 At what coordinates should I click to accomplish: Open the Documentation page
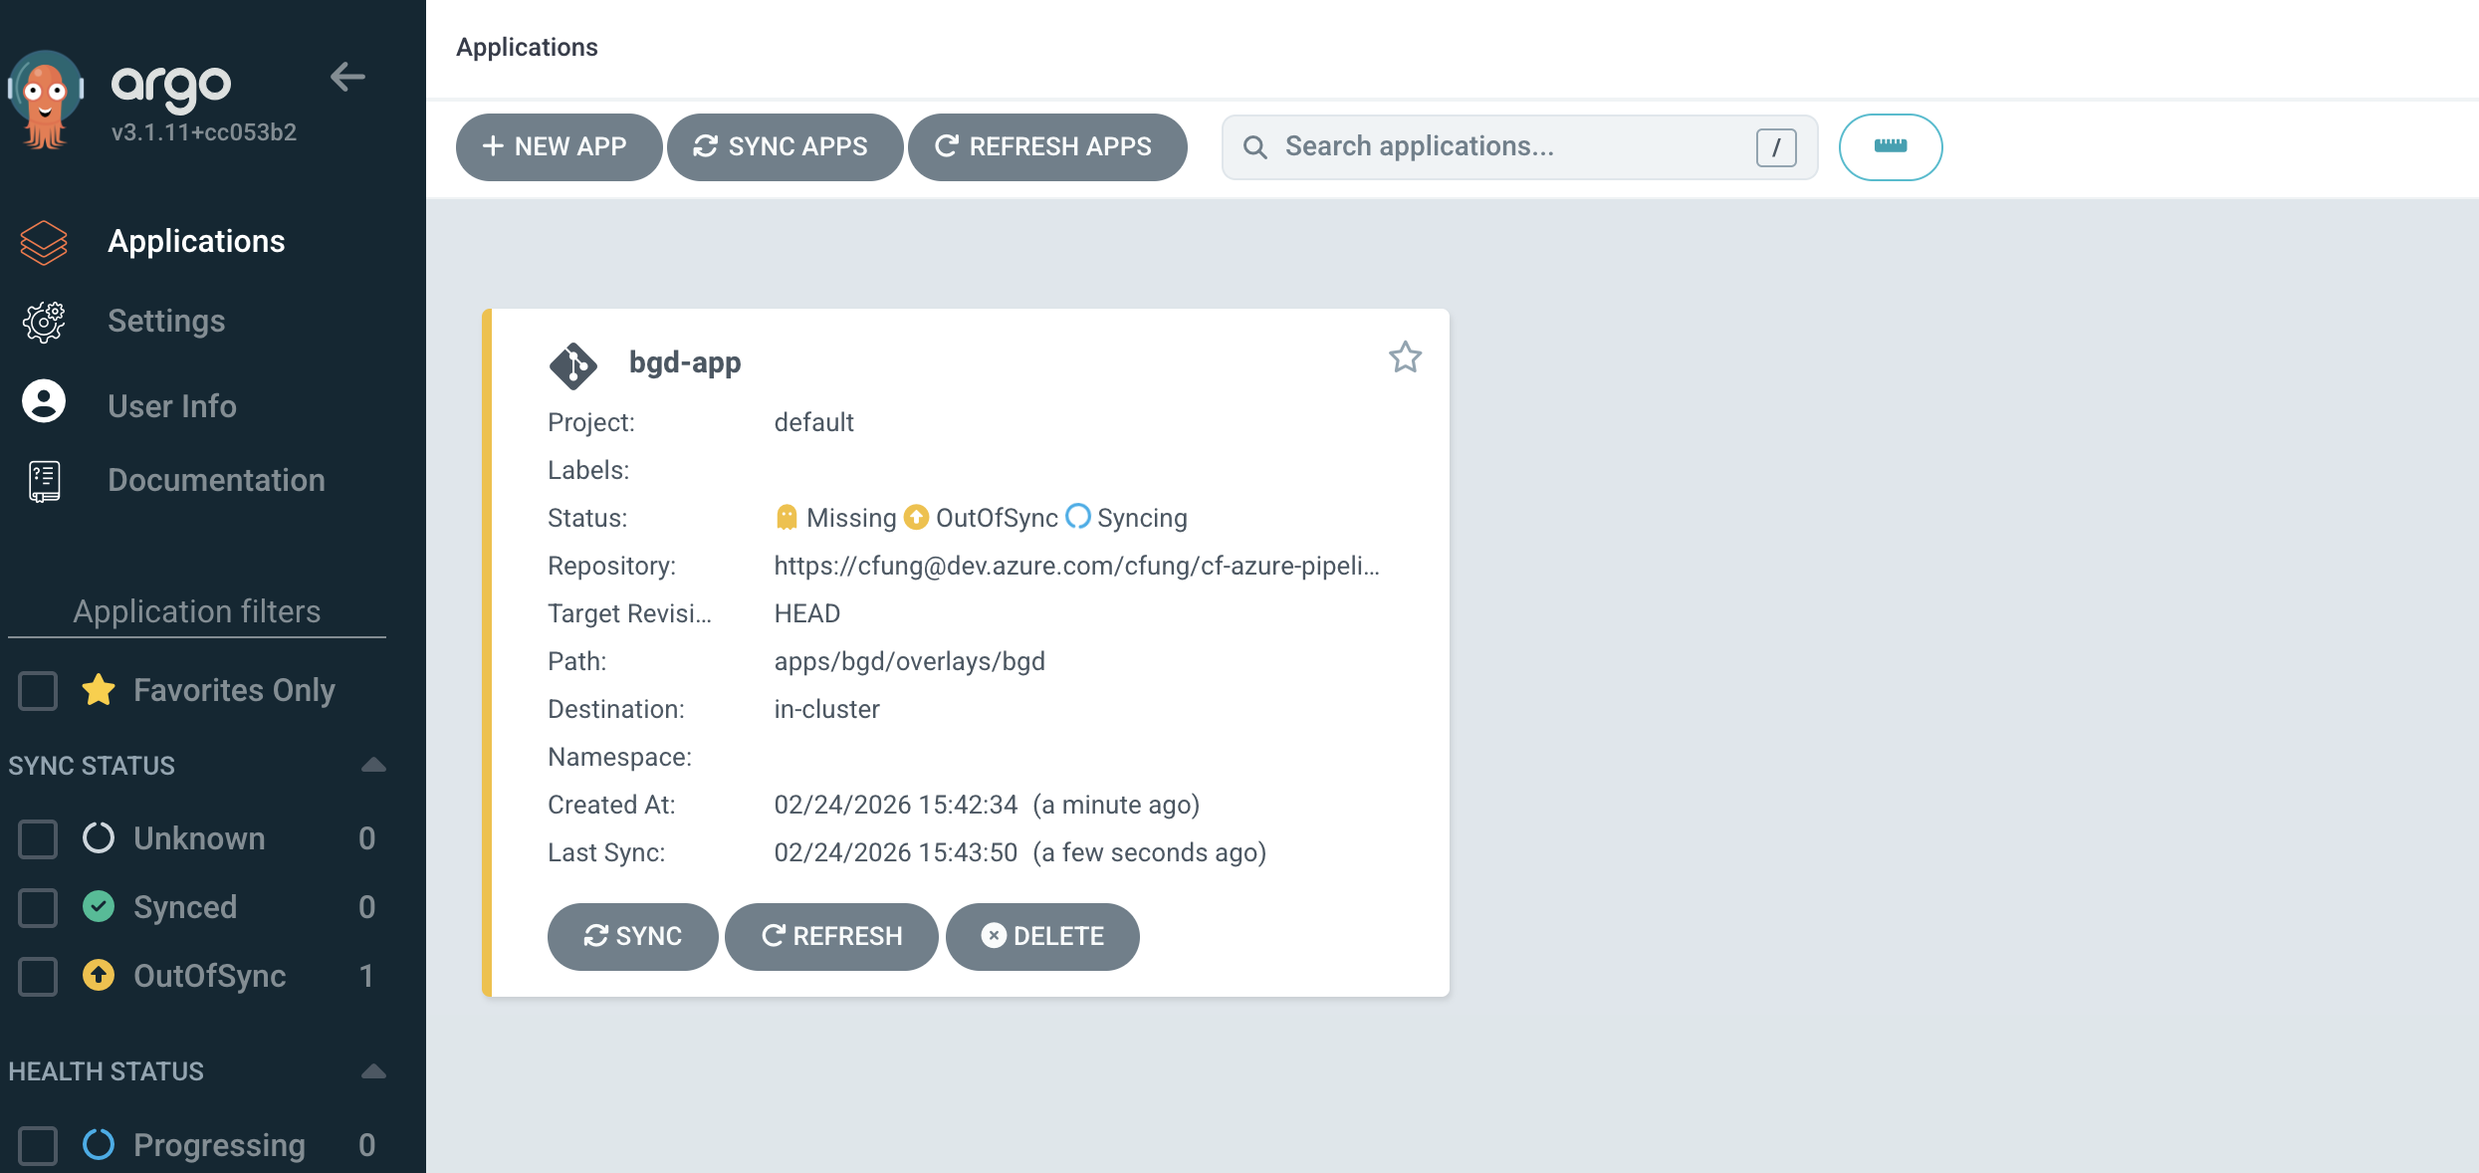tap(216, 480)
